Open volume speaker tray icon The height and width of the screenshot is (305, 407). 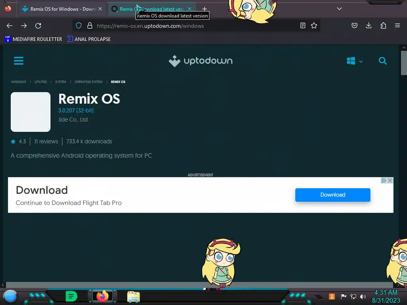click(x=363, y=296)
